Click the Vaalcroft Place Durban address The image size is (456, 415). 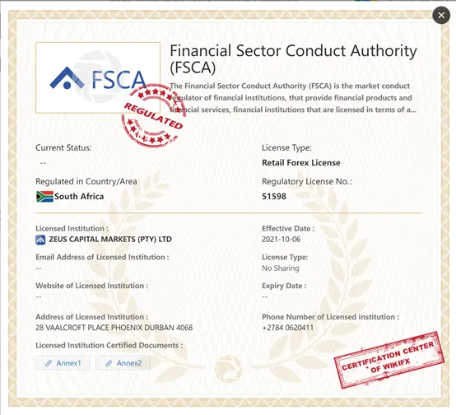[114, 328]
